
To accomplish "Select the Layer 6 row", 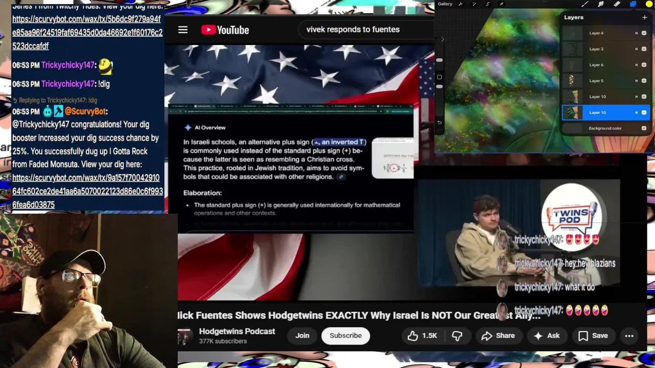I will [x=606, y=65].
